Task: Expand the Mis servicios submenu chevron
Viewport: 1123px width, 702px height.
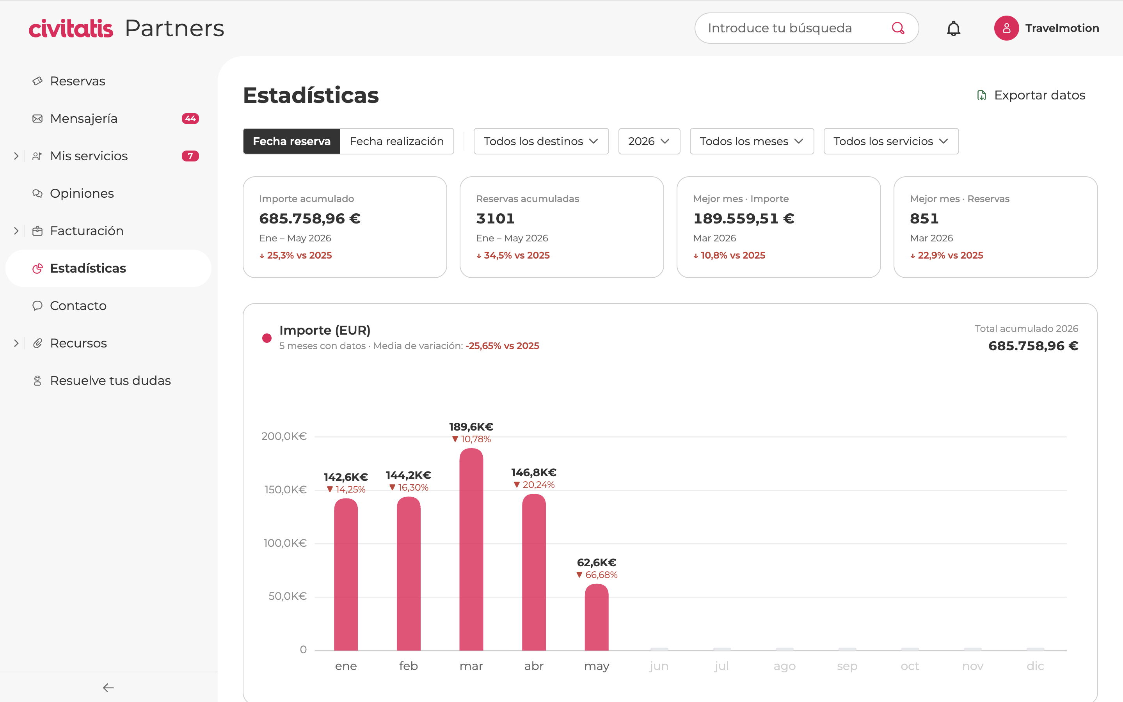Action: (16, 156)
